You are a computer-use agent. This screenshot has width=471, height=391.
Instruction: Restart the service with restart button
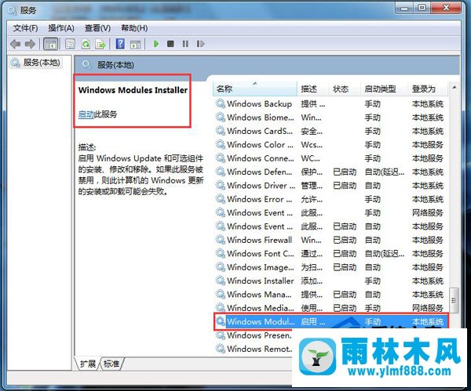200,44
